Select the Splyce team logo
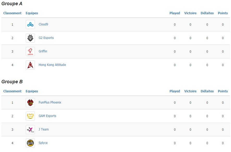Viewport: 231px width, 152px height. tap(30, 143)
